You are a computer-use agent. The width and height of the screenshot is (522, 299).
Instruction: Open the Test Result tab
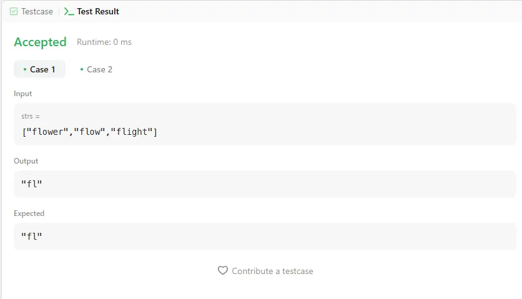97,11
